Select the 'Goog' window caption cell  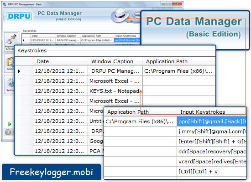pyautogui.click(x=96, y=141)
